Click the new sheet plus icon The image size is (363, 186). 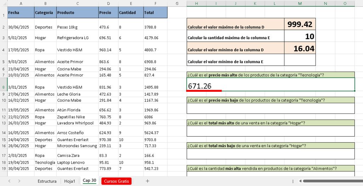(147, 181)
